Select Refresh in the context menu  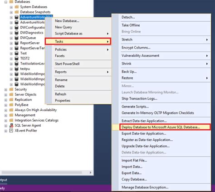[78, 94]
